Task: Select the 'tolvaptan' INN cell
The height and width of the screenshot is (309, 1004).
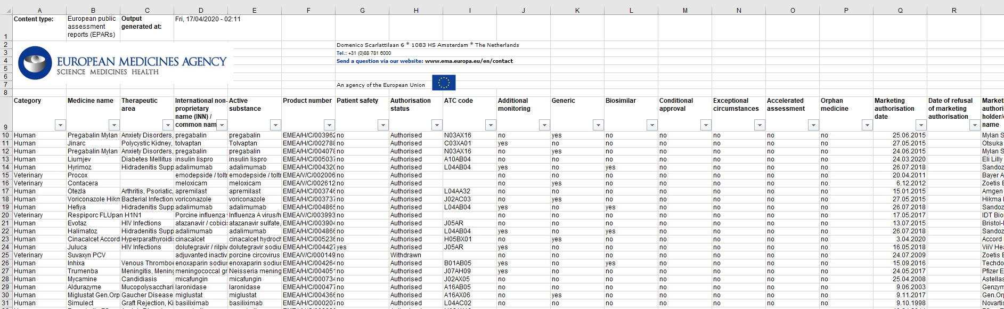Action: coord(201,143)
